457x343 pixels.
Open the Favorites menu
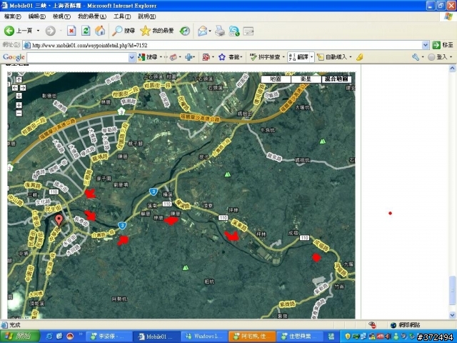point(92,16)
